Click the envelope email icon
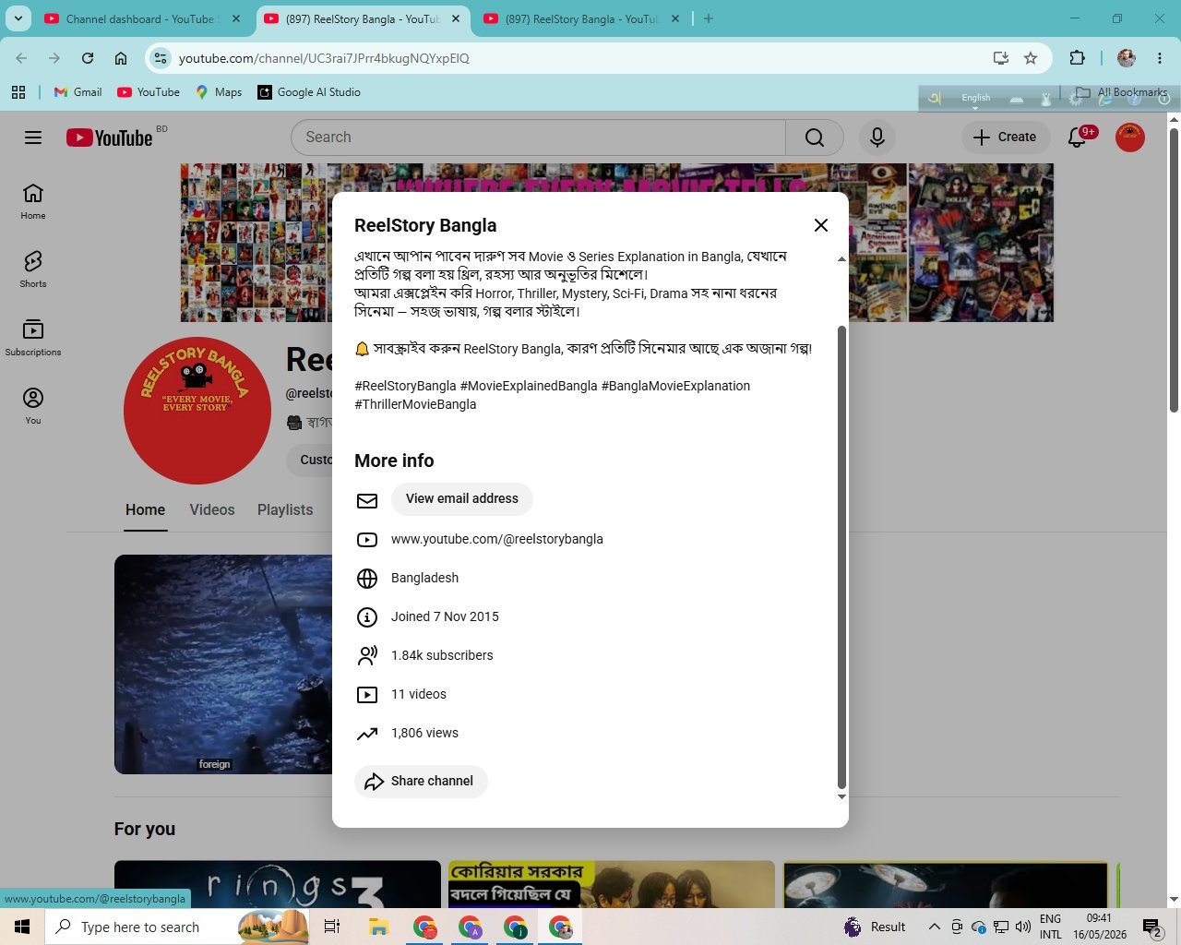The width and height of the screenshot is (1181, 945). [367, 500]
